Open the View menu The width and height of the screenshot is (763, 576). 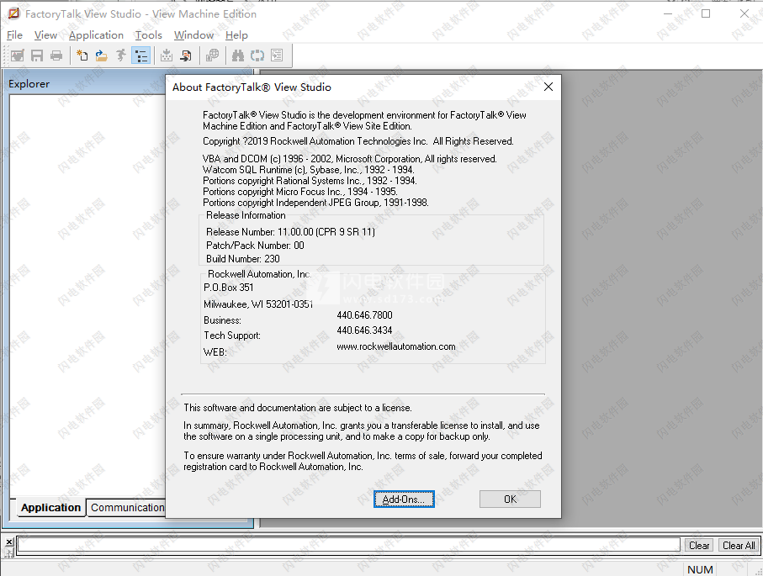[x=45, y=35]
